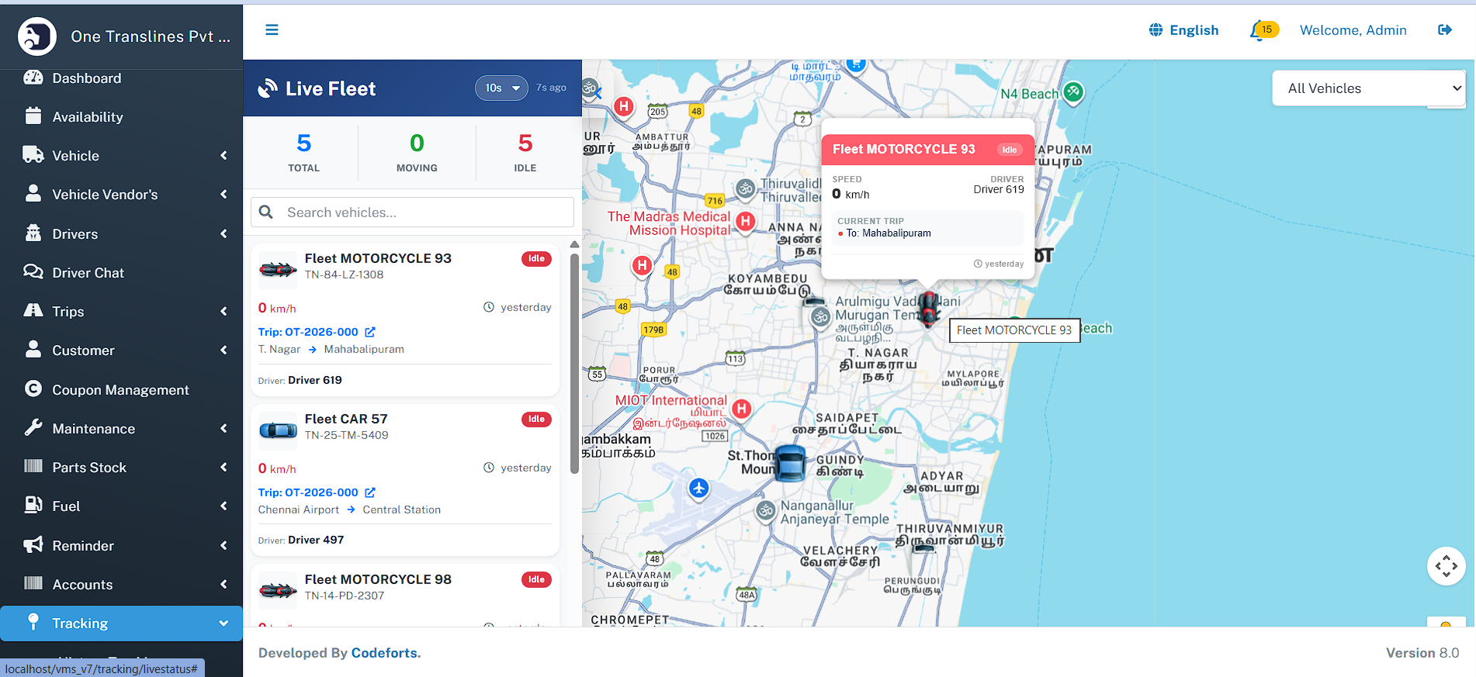Click the Fleet CAR 57 car thumbnail
The height and width of the screenshot is (677, 1476).
[277, 430]
